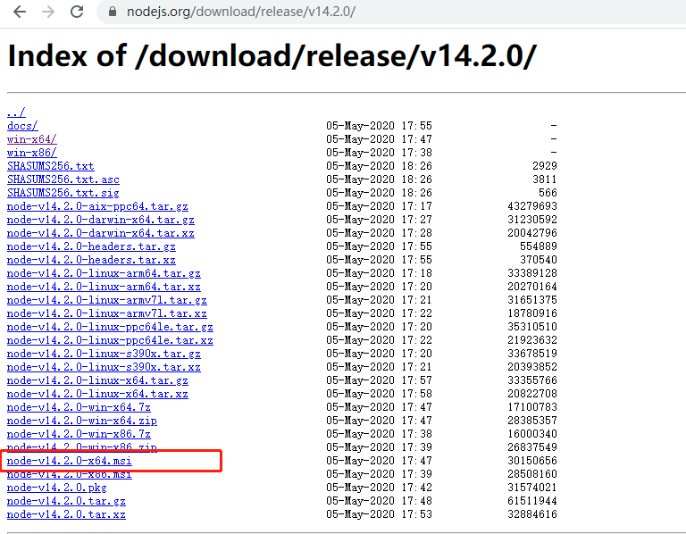Download node-v14.2.0-aix-ppc64.tar.gz
Image resolution: width=686 pixels, height=534 pixels.
coord(97,206)
